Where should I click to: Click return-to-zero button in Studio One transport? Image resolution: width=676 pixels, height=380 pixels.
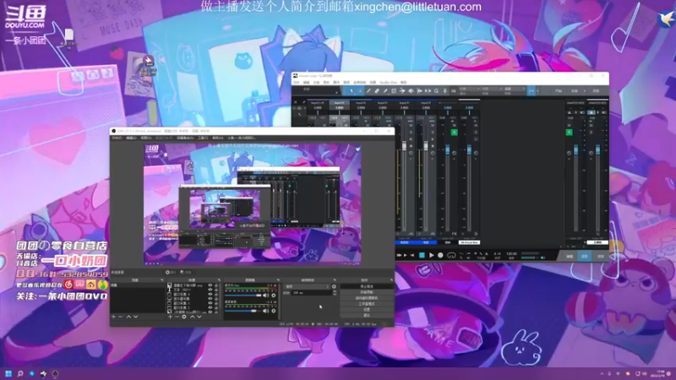click(x=412, y=255)
